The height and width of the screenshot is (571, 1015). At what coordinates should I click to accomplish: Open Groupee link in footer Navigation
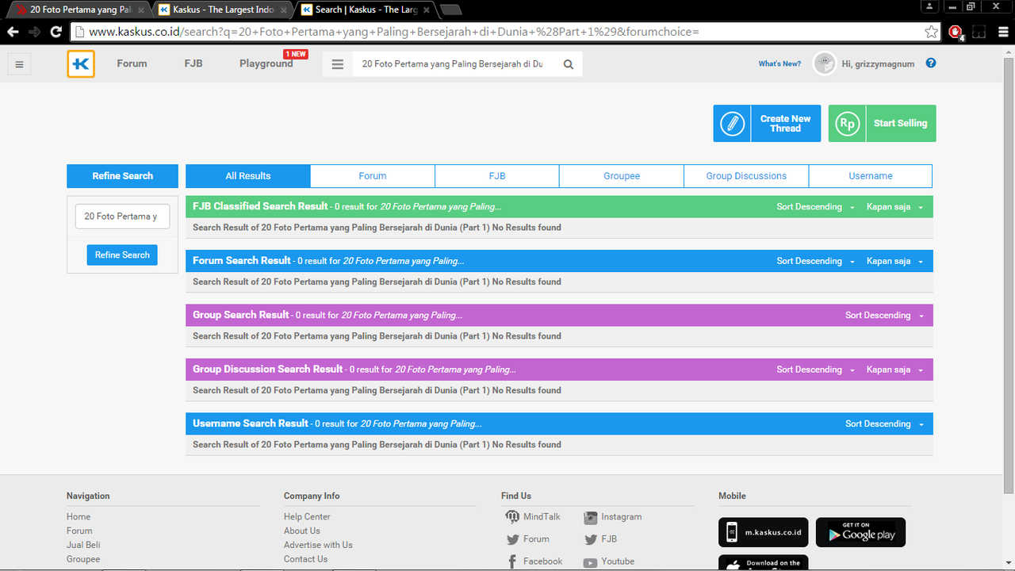[x=83, y=559]
